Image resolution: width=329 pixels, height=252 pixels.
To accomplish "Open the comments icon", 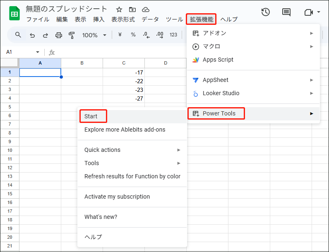I will click(x=286, y=12).
